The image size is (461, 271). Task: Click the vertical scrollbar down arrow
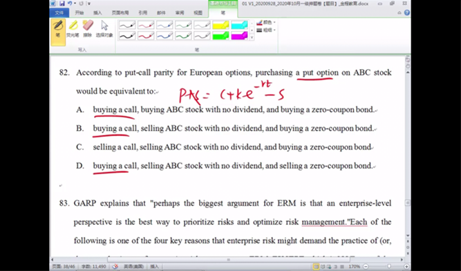click(x=408, y=236)
